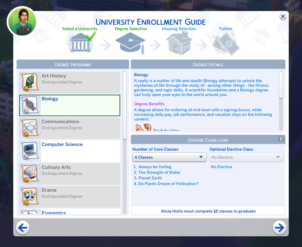Click the Culinary Arts chef hat icon
This screenshot has height=247, width=302.
click(30, 174)
